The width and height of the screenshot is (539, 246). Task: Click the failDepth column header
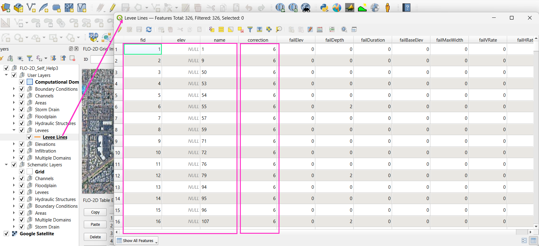tap(334, 40)
